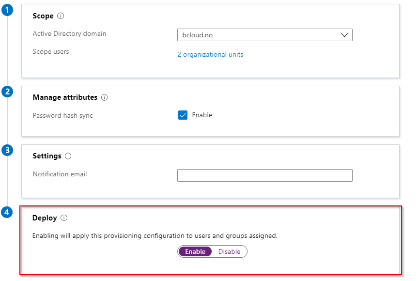Click the chevron arrow on bcloud.no selector
This screenshot has width=419, height=281.
(x=344, y=35)
